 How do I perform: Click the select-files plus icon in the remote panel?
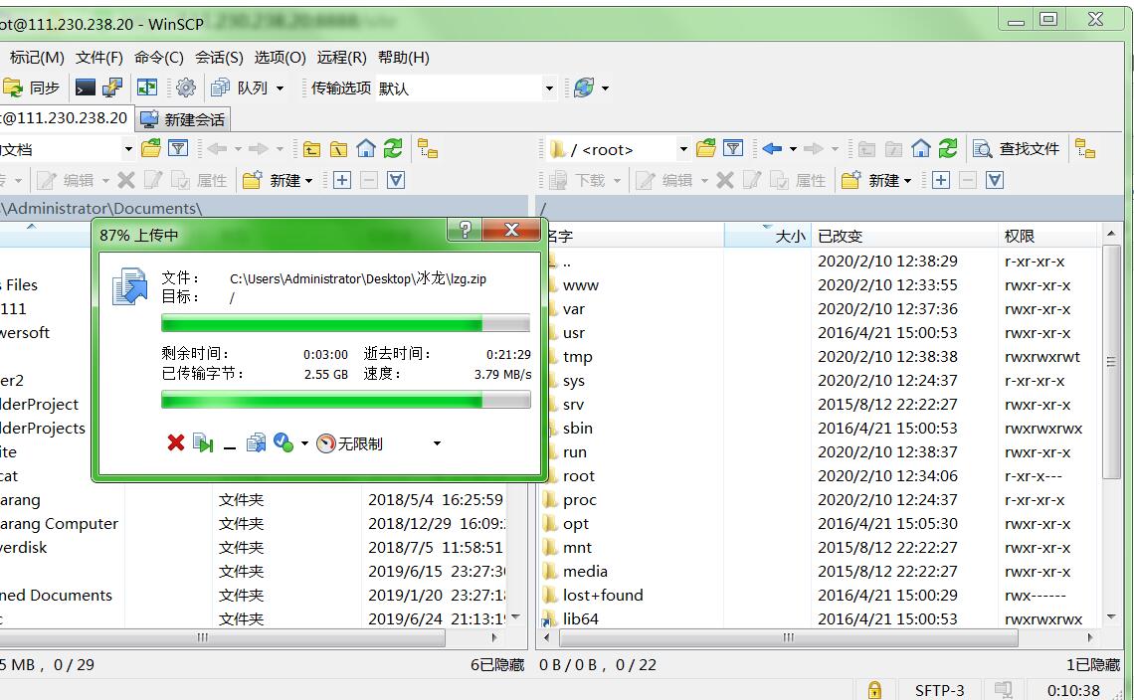[941, 180]
